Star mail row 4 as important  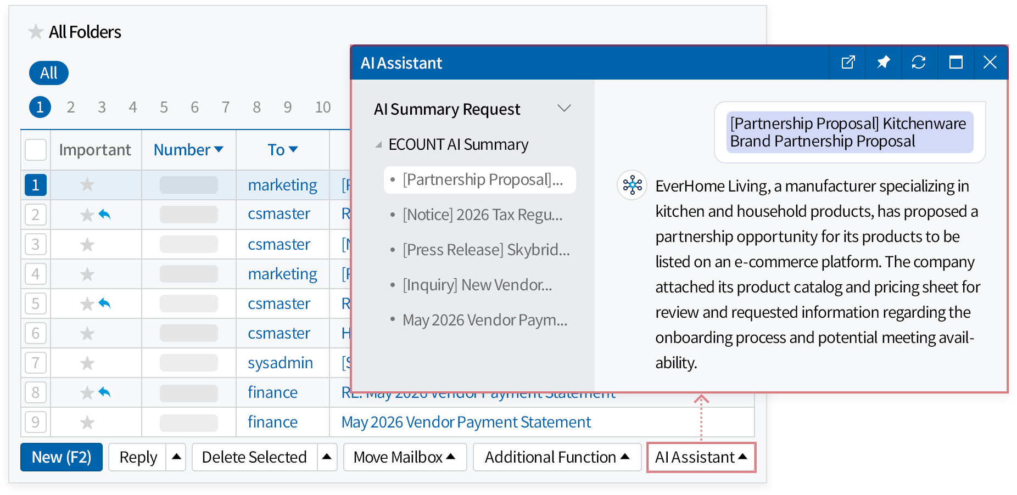pyautogui.click(x=87, y=274)
